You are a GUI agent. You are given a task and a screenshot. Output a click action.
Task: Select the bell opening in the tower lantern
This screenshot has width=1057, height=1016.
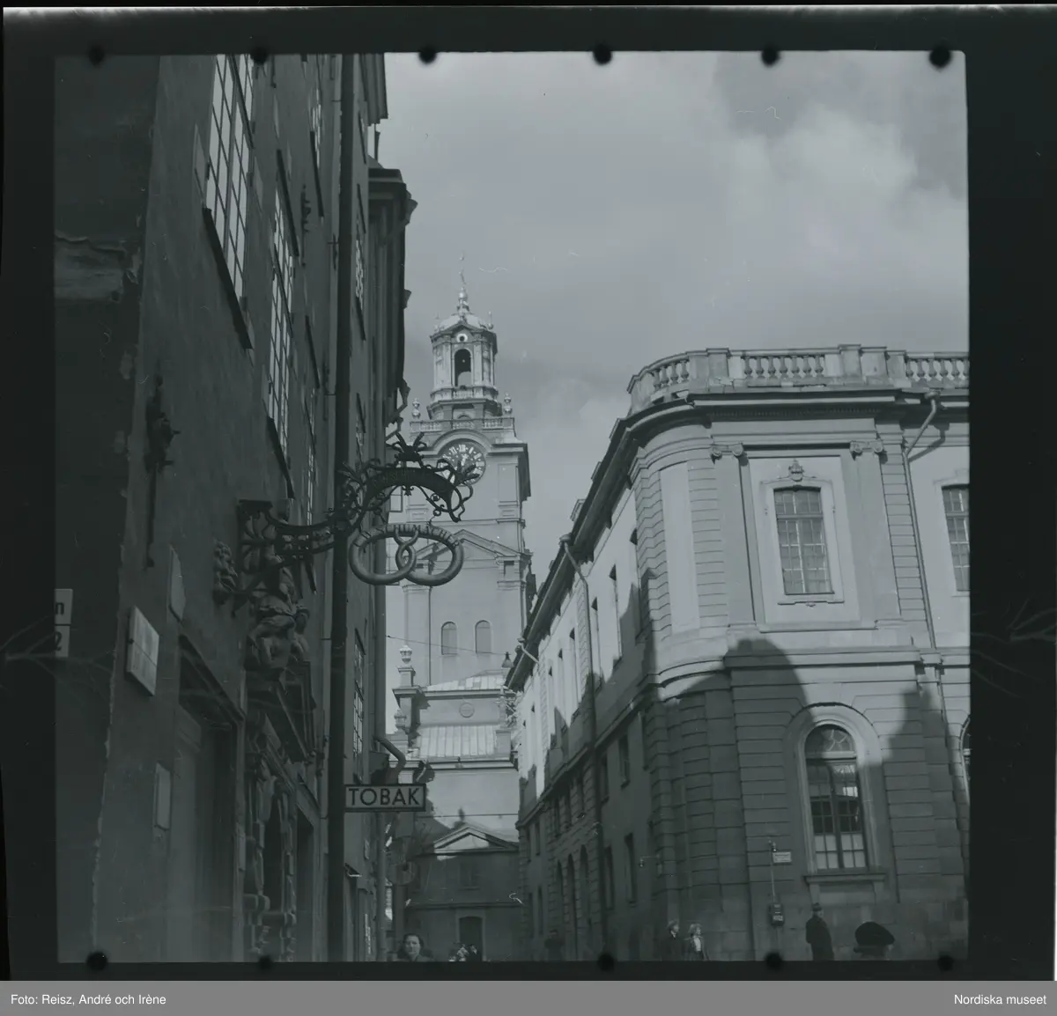[x=462, y=366]
